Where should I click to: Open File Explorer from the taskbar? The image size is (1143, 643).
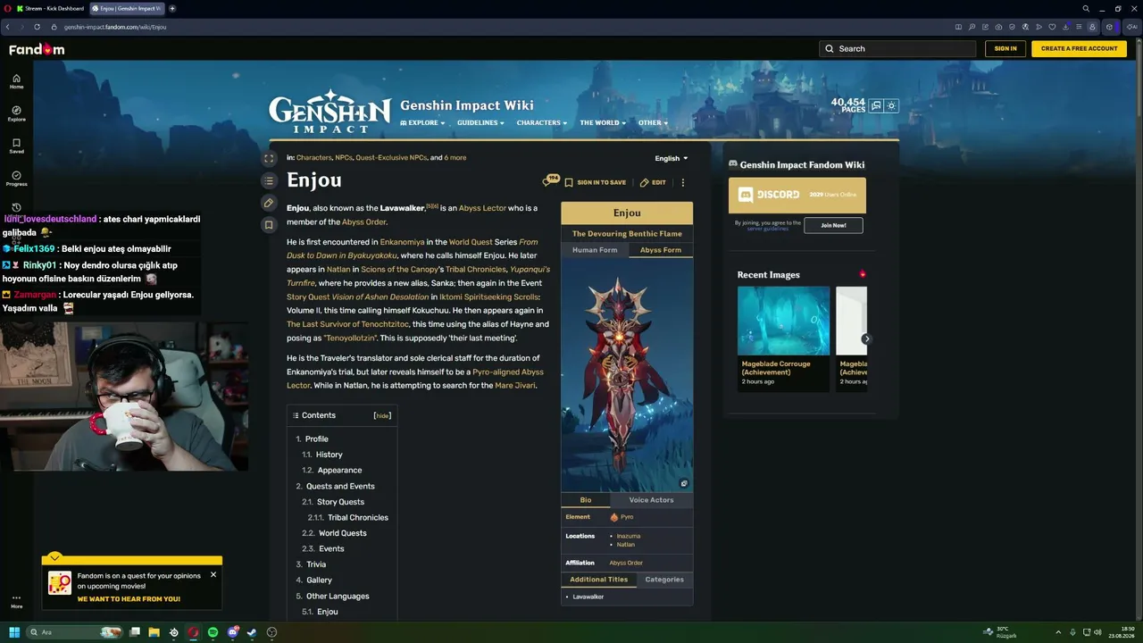click(x=154, y=632)
